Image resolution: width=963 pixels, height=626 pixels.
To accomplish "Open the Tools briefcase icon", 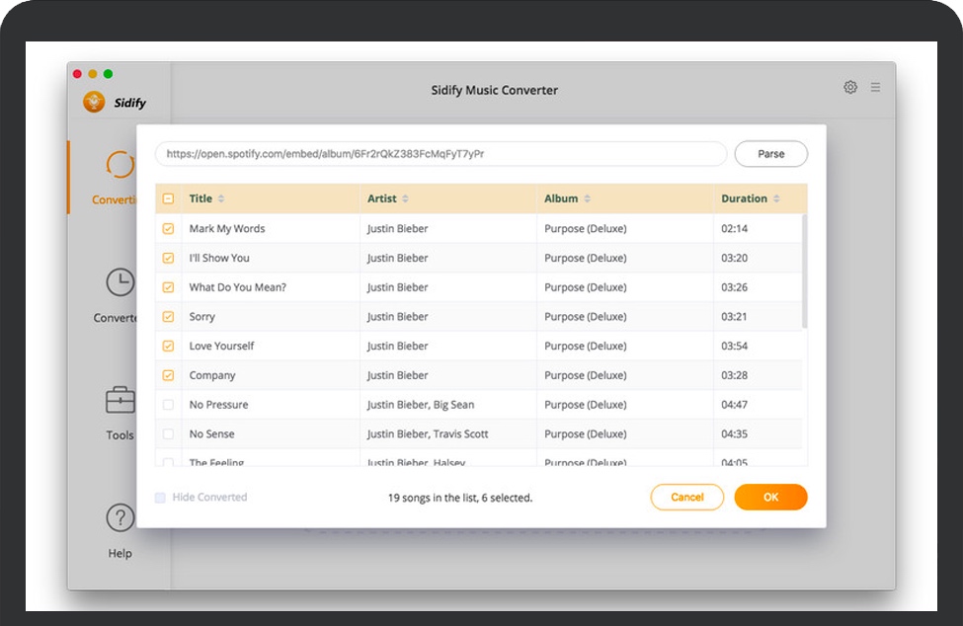I will (120, 400).
